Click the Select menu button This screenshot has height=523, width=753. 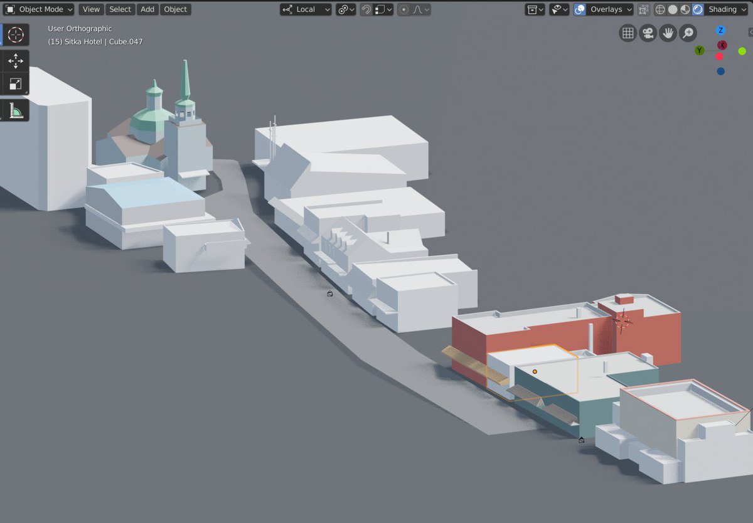120,9
